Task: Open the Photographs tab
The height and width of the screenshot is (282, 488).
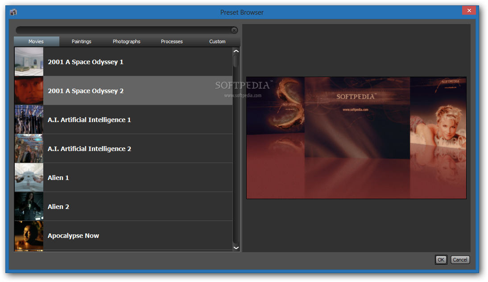Action: click(126, 41)
